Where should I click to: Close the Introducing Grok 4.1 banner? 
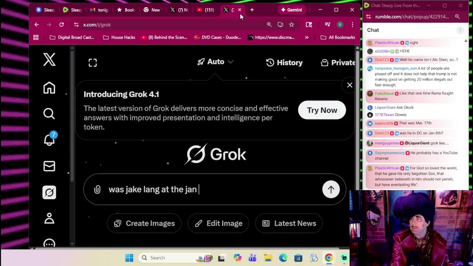point(350,85)
